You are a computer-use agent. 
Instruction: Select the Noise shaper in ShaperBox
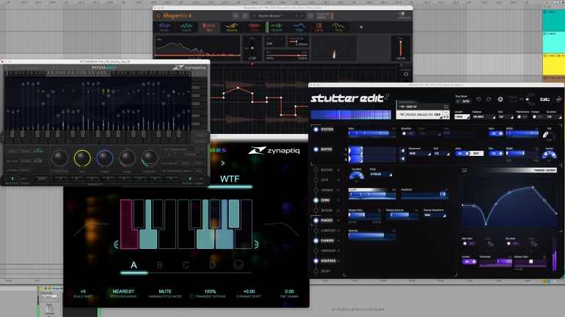coord(164,27)
